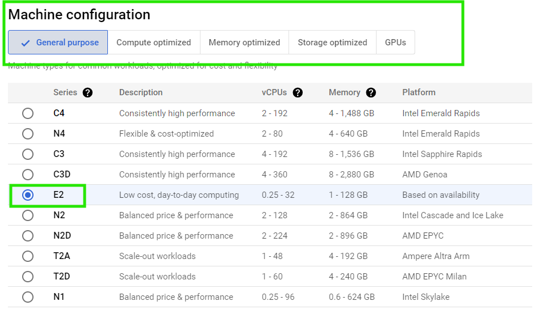Click the C3D series name
This screenshot has height=318, width=535.
62,175
